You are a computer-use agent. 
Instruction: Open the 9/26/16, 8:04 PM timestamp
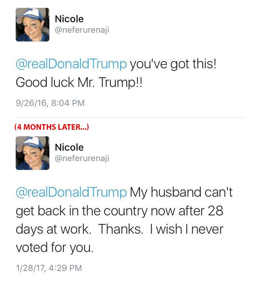pyautogui.click(x=50, y=103)
